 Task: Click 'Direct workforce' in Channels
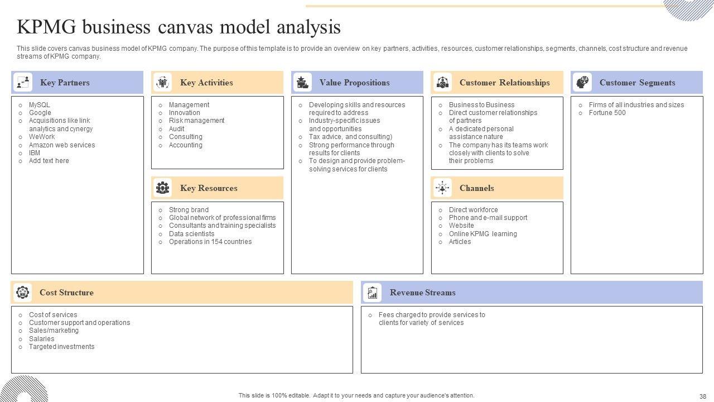coord(474,210)
